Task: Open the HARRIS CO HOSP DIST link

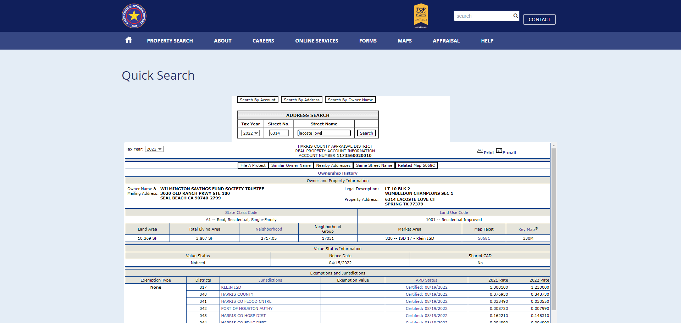Action: (243, 316)
